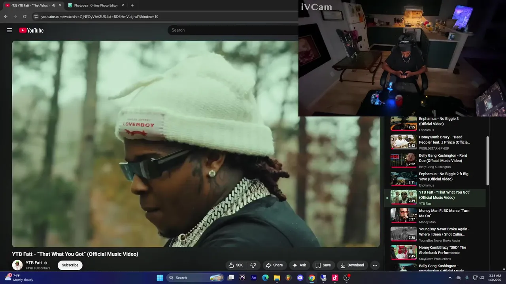Click microphone icon in system tray

point(467,278)
